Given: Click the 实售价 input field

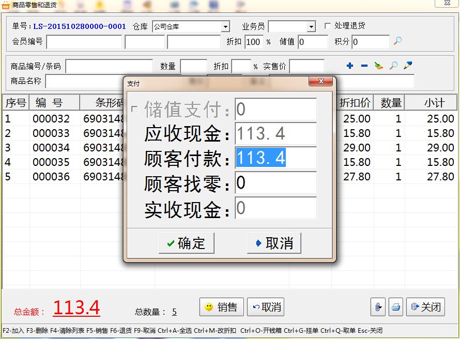Looking at the screenshot, I should [307, 66].
